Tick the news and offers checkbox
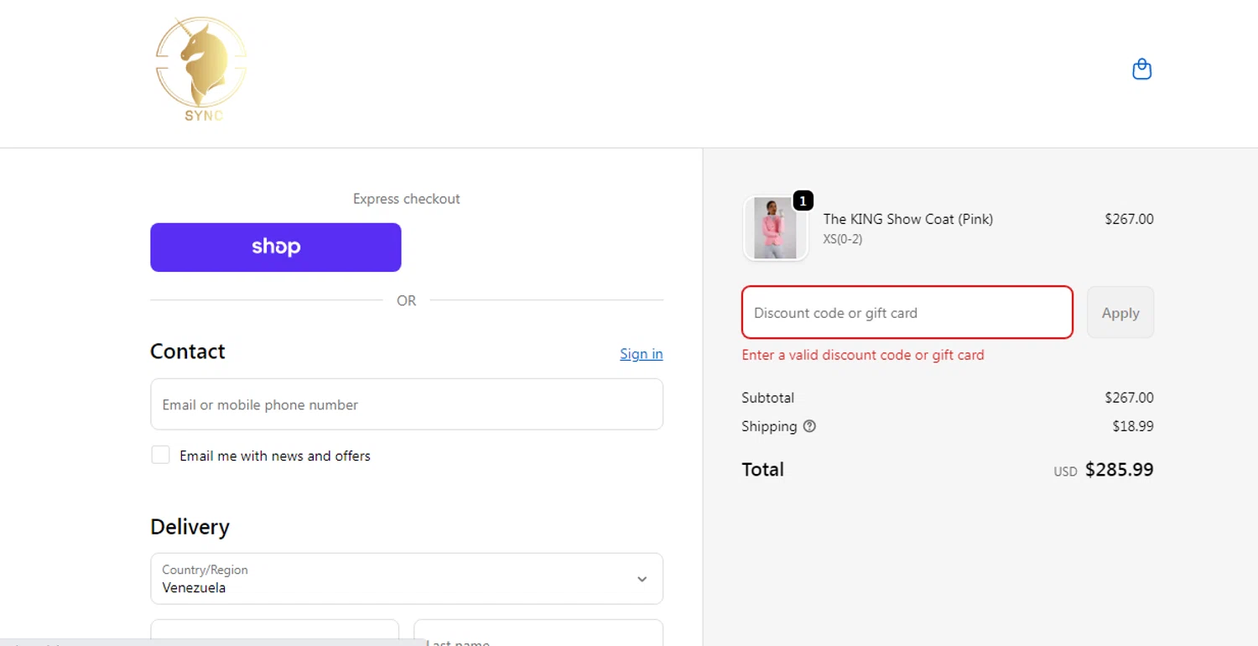This screenshot has height=646, width=1258. point(160,456)
